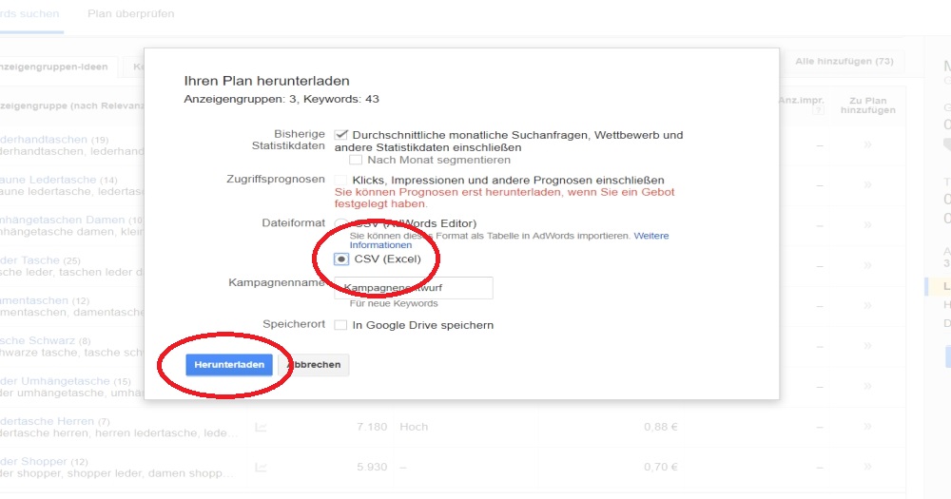The height and width of the screenshot is (499, 951).
Task: Enable Nach Monat segmentieren checkbox
Action: (356, 160)
